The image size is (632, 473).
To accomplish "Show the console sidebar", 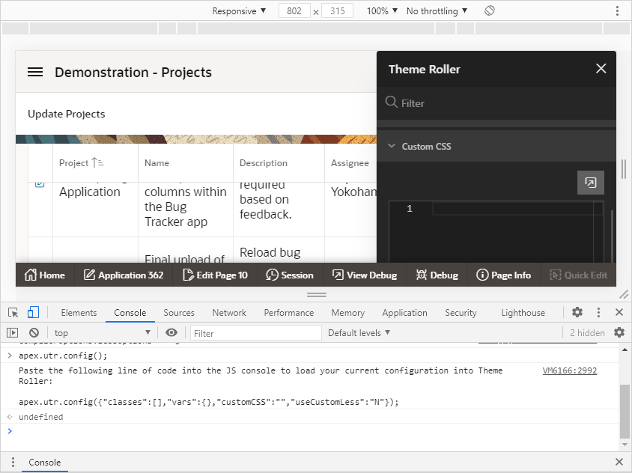I will 13,333.
